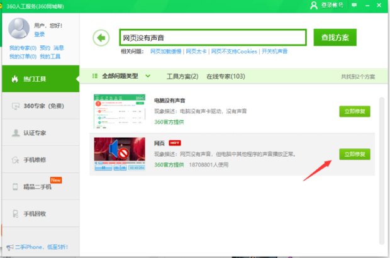This screenshot has width=390, height=258.
Task: Click the 电脑没有声音 solution title
Action: 170,101
